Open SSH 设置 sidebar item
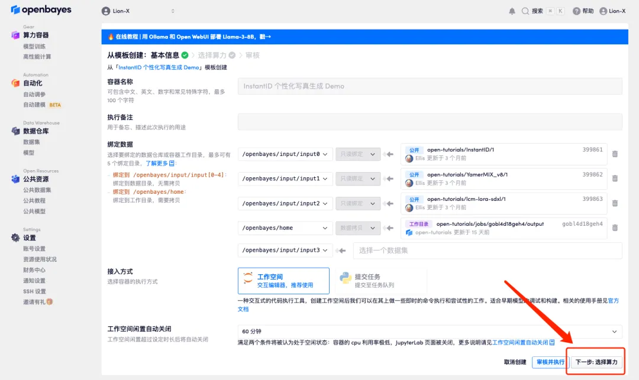Screen dimensions: 639x380 tap(34, 291)
